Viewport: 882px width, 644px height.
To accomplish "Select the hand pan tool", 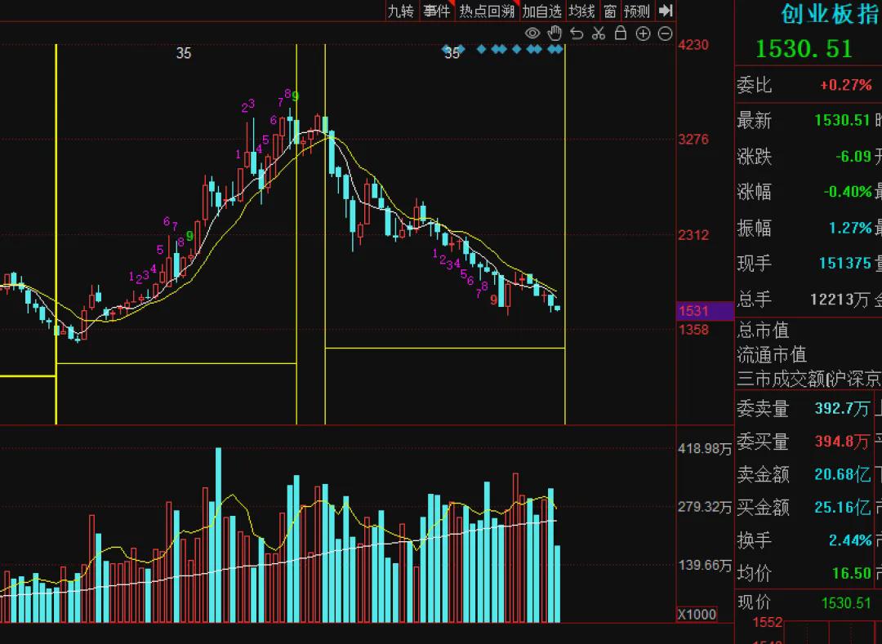I will click(x=555, y=33).
